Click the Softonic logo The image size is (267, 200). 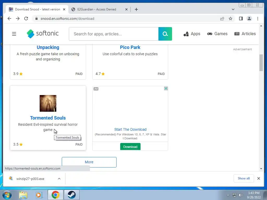43,34
